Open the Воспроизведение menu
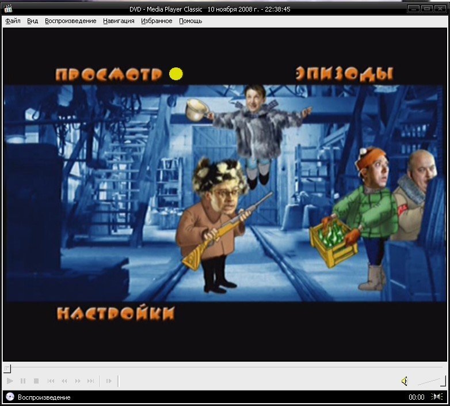The image size is (450, 406). [71, 21]
